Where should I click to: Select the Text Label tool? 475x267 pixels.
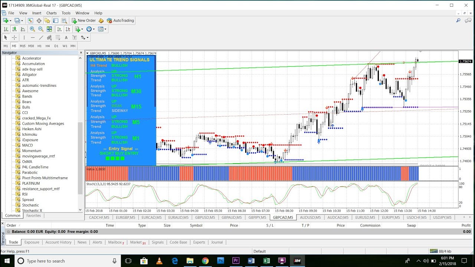click(x=75, y=37)
